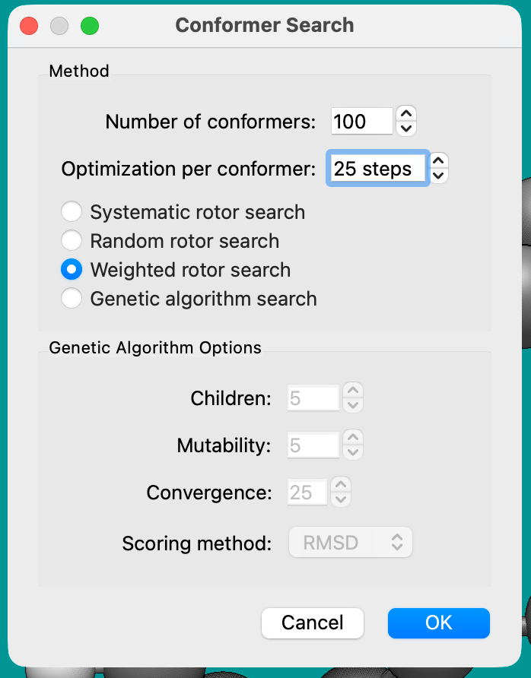Click down arrow for Optimization per conformer
The width and height of the screenshot is (531, 678).
[x=439, y=176]
